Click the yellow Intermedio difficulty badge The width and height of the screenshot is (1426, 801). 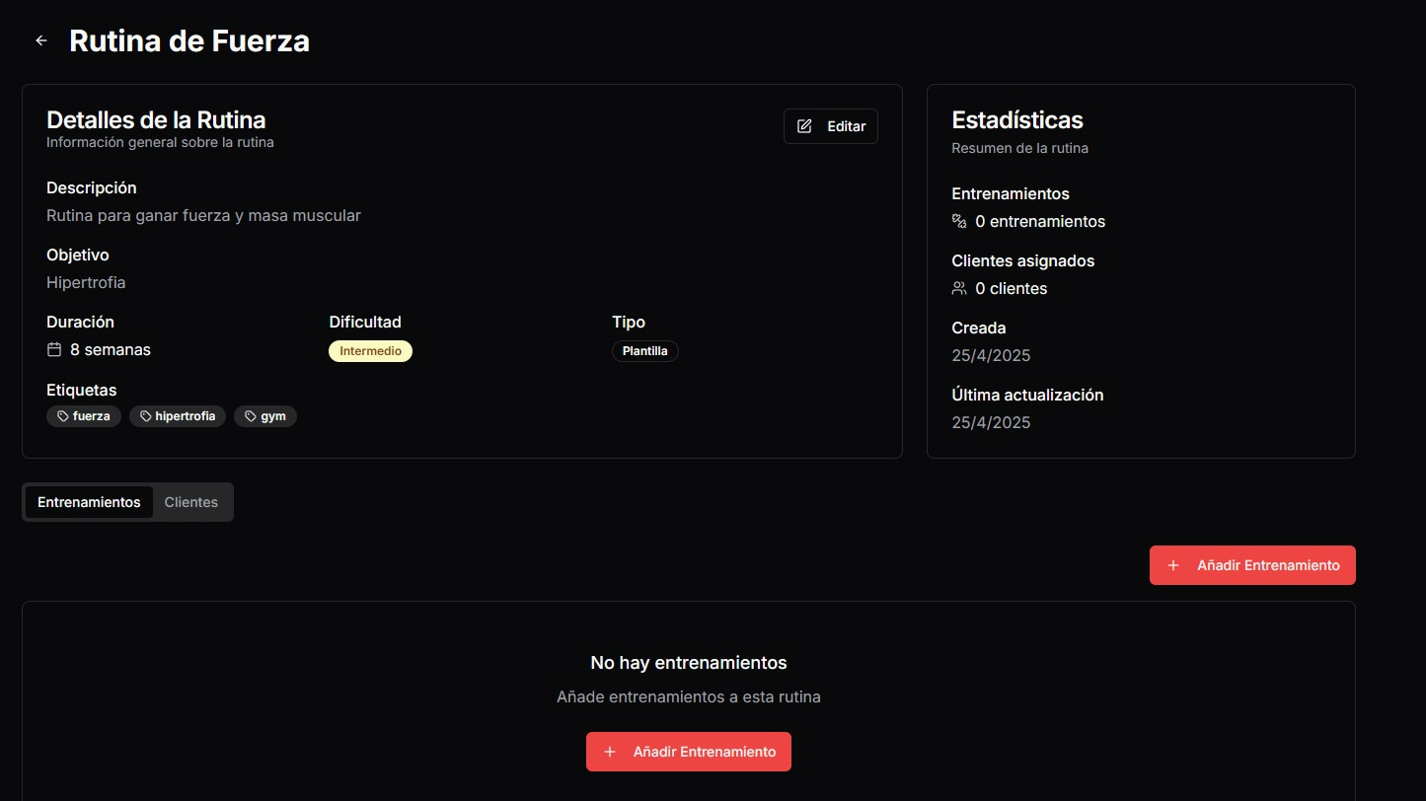[370, 351]
